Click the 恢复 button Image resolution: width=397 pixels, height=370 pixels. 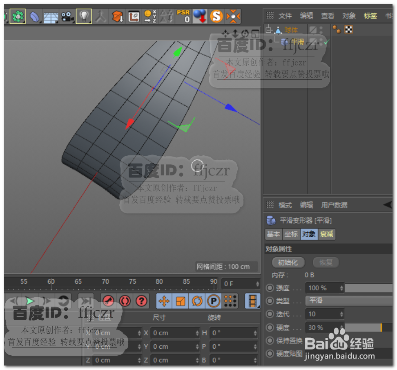click(x=326, y=262)
